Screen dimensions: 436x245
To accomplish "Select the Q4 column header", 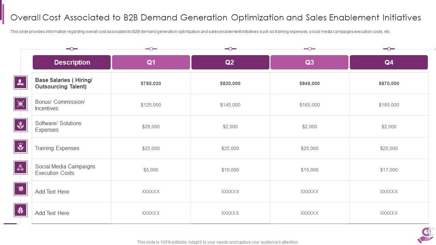I will (389, 62).
